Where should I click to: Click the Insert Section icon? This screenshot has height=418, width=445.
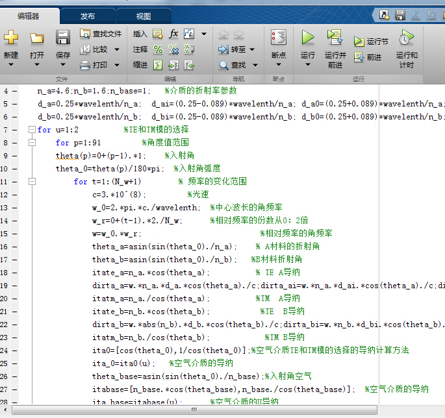point(158,34)
